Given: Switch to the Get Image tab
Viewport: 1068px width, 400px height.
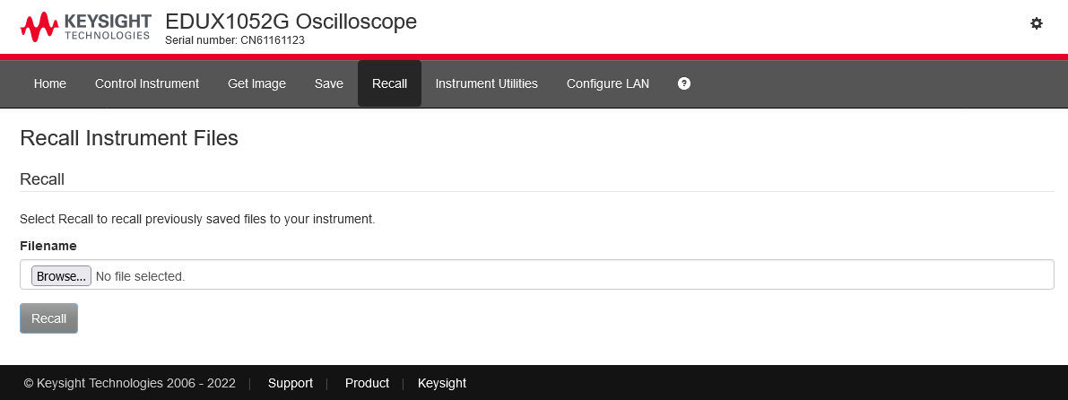Looking at the screenshot, I should (x=256, y=83).
